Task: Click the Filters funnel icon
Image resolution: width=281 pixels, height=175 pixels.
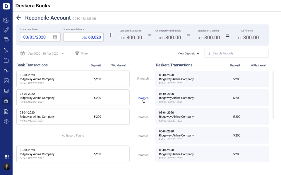Action: (77, 53)
